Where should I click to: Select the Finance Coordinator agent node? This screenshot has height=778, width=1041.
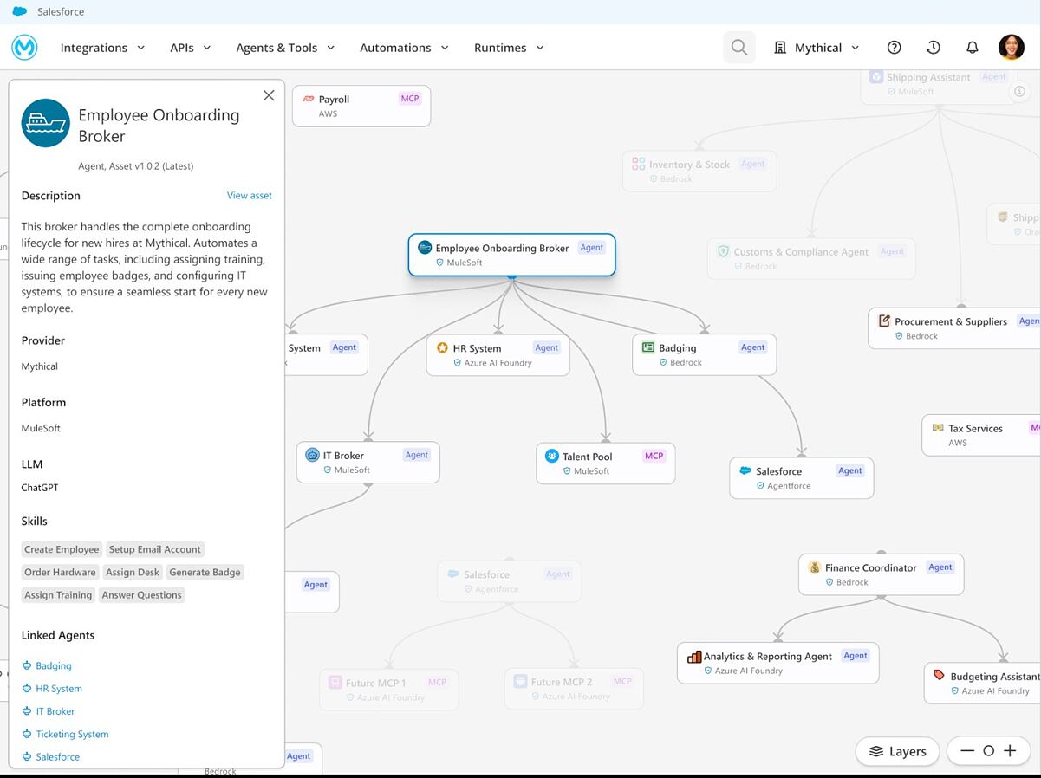pyautogui.click(x=880, y=574)
